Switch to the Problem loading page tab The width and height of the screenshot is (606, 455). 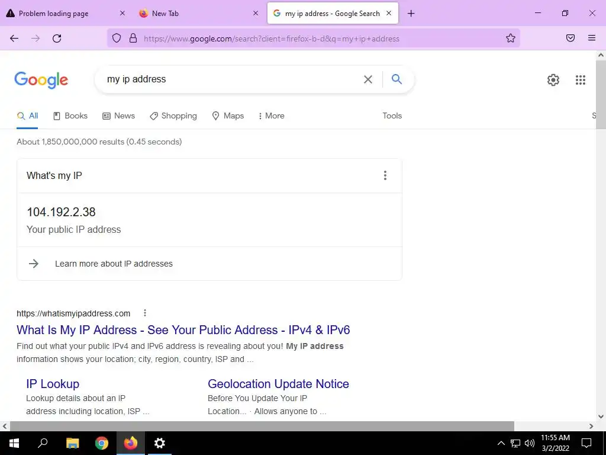click(54, 14)
